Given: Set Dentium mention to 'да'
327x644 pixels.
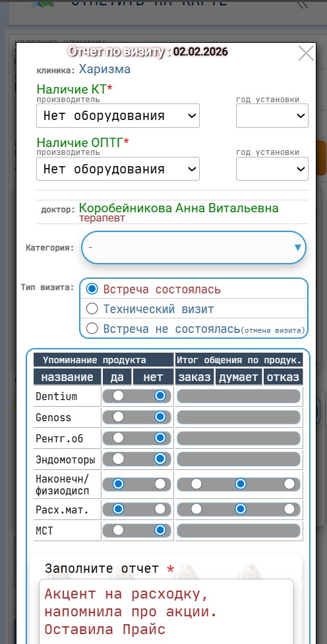Looking at the screenshot, I should [x=118, y=395].
